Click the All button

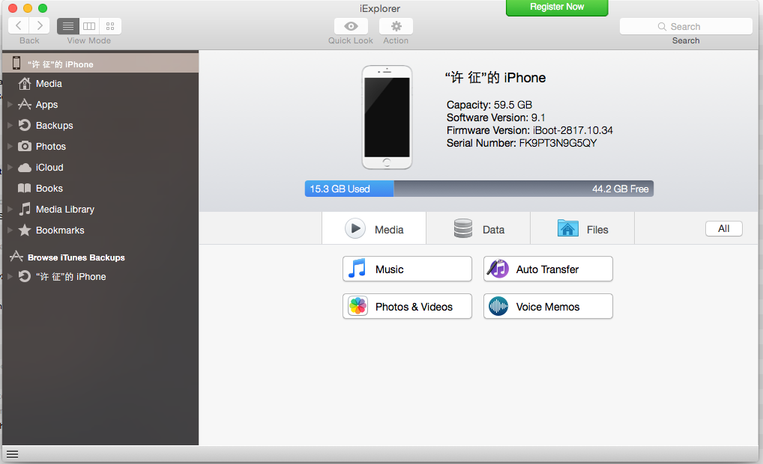723,229
